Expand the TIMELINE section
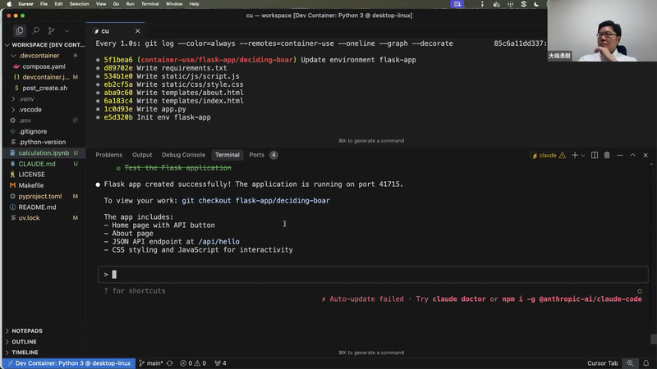Viewport: 657px width, 369px height. click(25, 353)
